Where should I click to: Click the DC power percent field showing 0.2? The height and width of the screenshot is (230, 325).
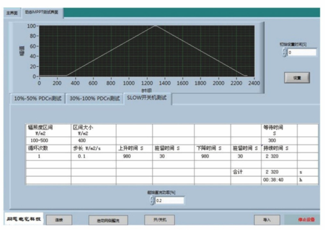coord(170,201)
